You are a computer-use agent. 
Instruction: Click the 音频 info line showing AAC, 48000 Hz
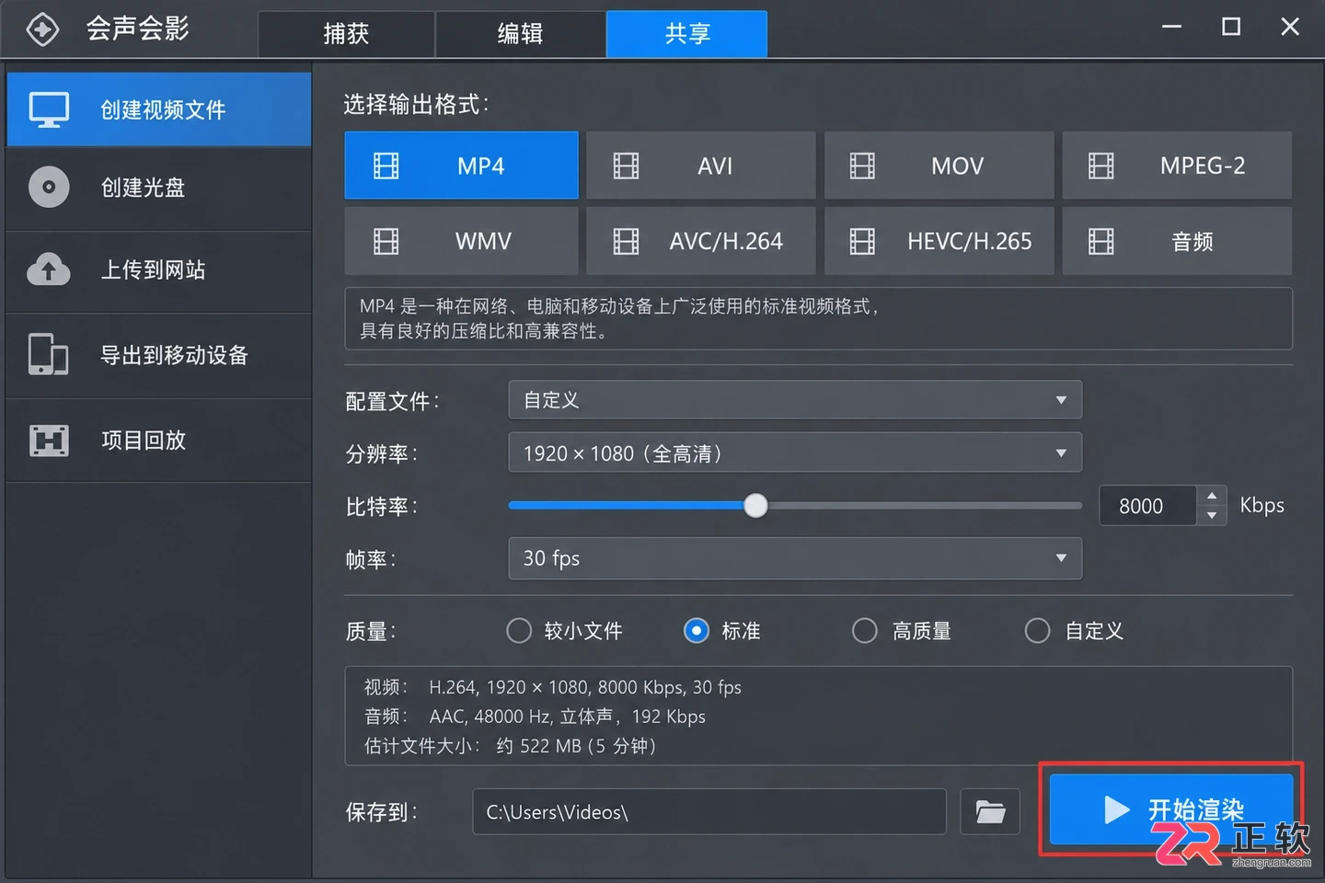(x=536, y=717)
